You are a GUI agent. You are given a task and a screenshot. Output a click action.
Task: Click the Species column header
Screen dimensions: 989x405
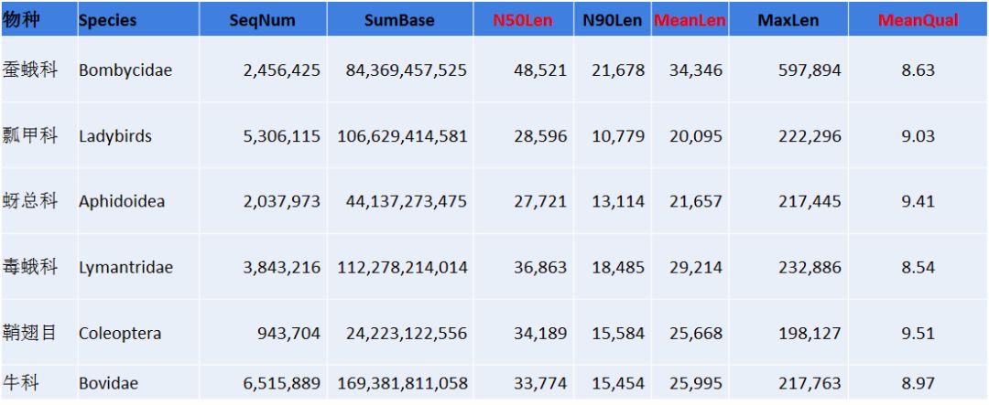point(108,21)
